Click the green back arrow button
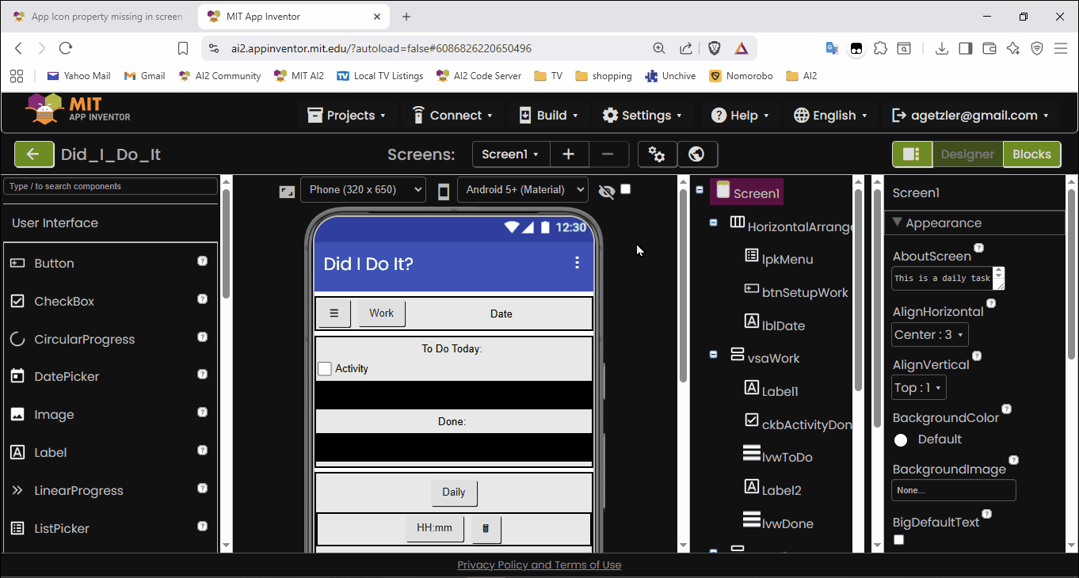 tap(34, 154)
